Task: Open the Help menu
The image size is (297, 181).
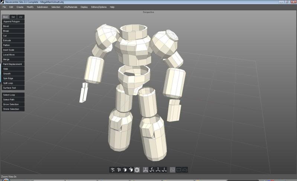Action: [112, 7]
